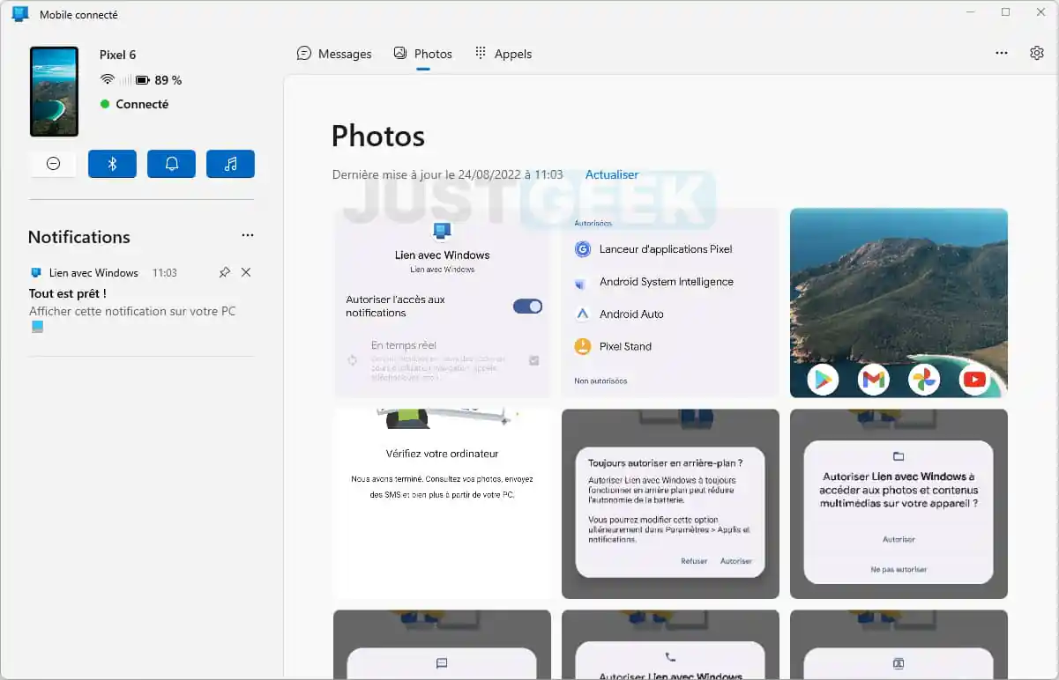
Task: Click the last update date text
Action: pos(448,174)
